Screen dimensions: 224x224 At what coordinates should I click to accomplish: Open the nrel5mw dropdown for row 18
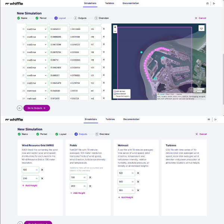[x=37, y=52]
